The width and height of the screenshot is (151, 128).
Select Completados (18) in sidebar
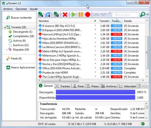pos(21,36)
